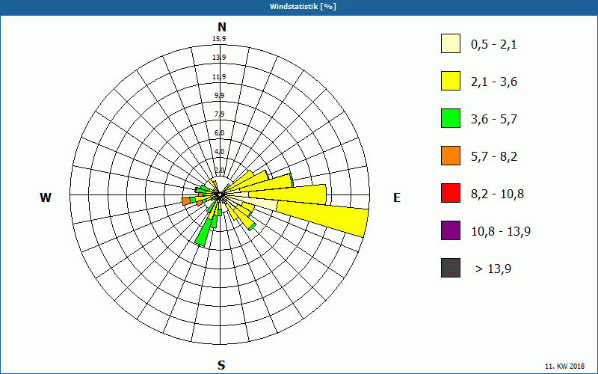Click the 6,0 radial axis value
Image resolution: width=598 pixels, height=374 pixels.
tap(219, 133)
